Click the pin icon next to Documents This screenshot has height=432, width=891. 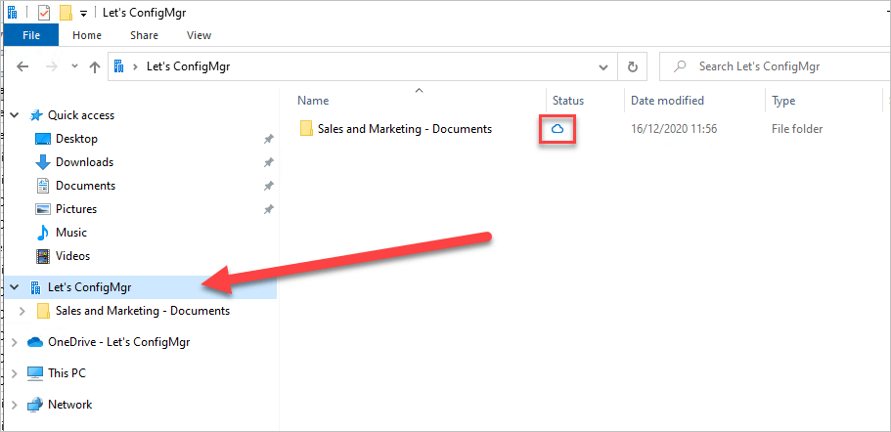tap(269, 186)
